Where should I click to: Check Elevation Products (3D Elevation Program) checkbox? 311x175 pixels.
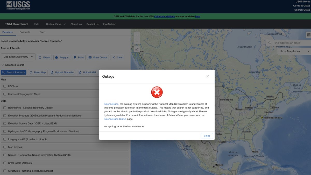tap(5, 116)
